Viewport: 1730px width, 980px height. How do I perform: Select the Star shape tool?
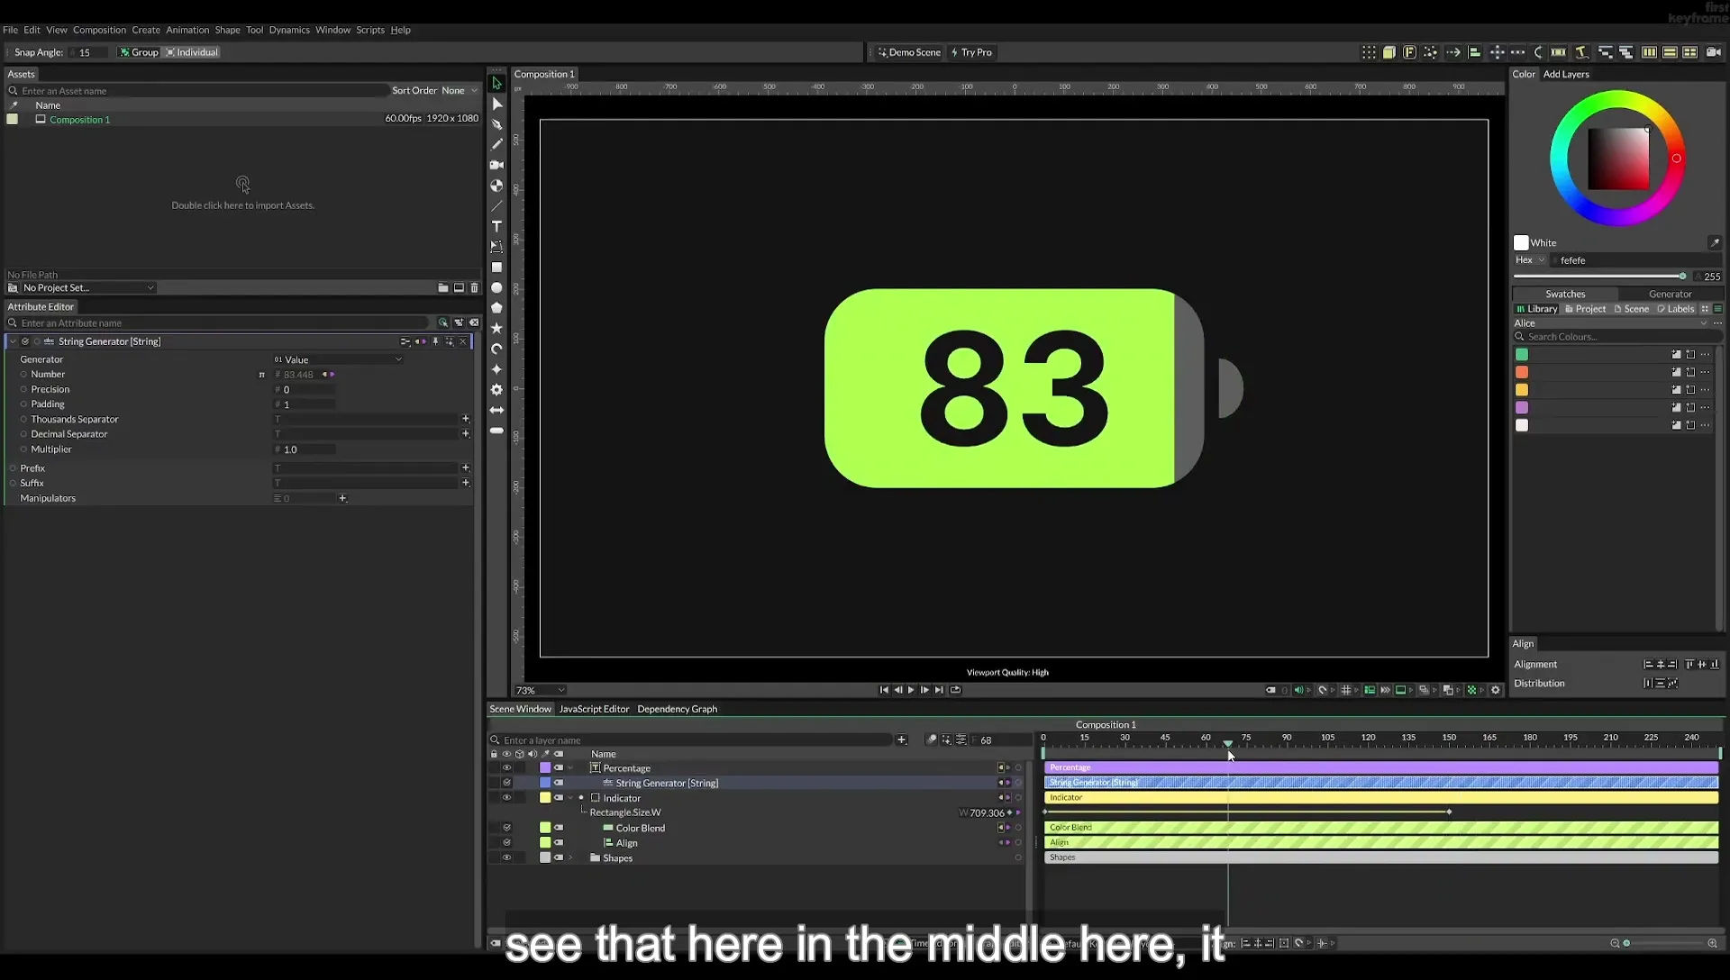[496, 328]
